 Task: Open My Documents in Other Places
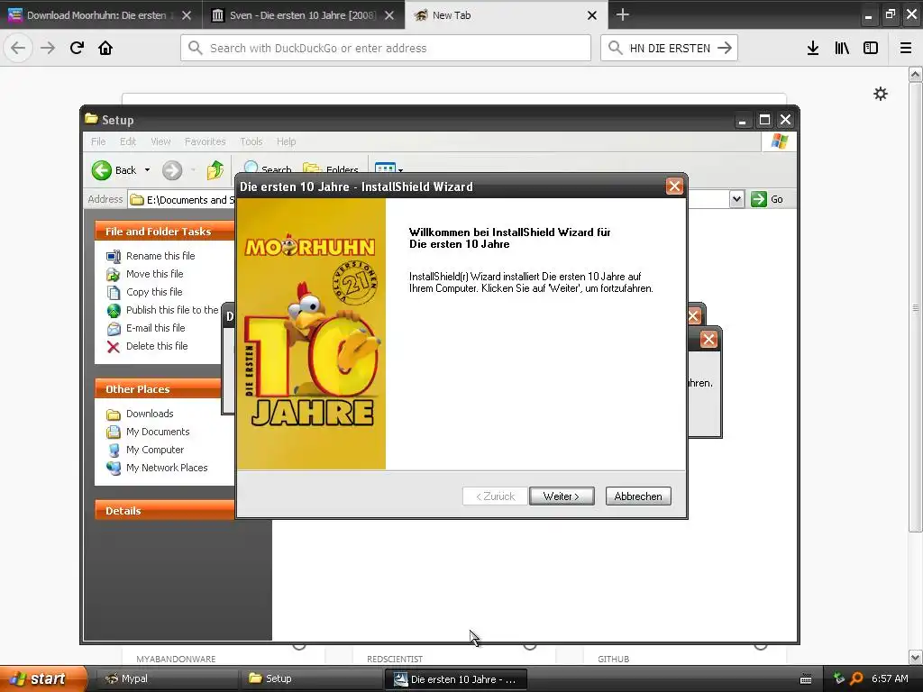click(158, 432)
